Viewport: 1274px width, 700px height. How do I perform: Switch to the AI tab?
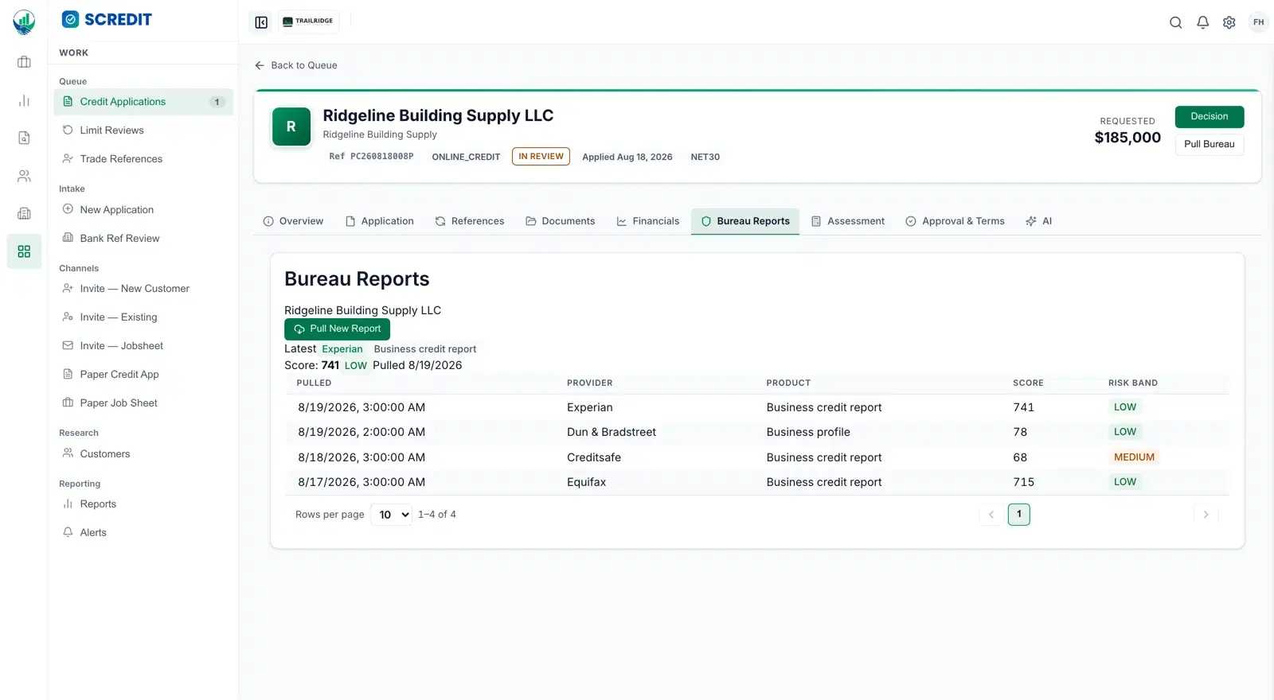coord(1039,221)
